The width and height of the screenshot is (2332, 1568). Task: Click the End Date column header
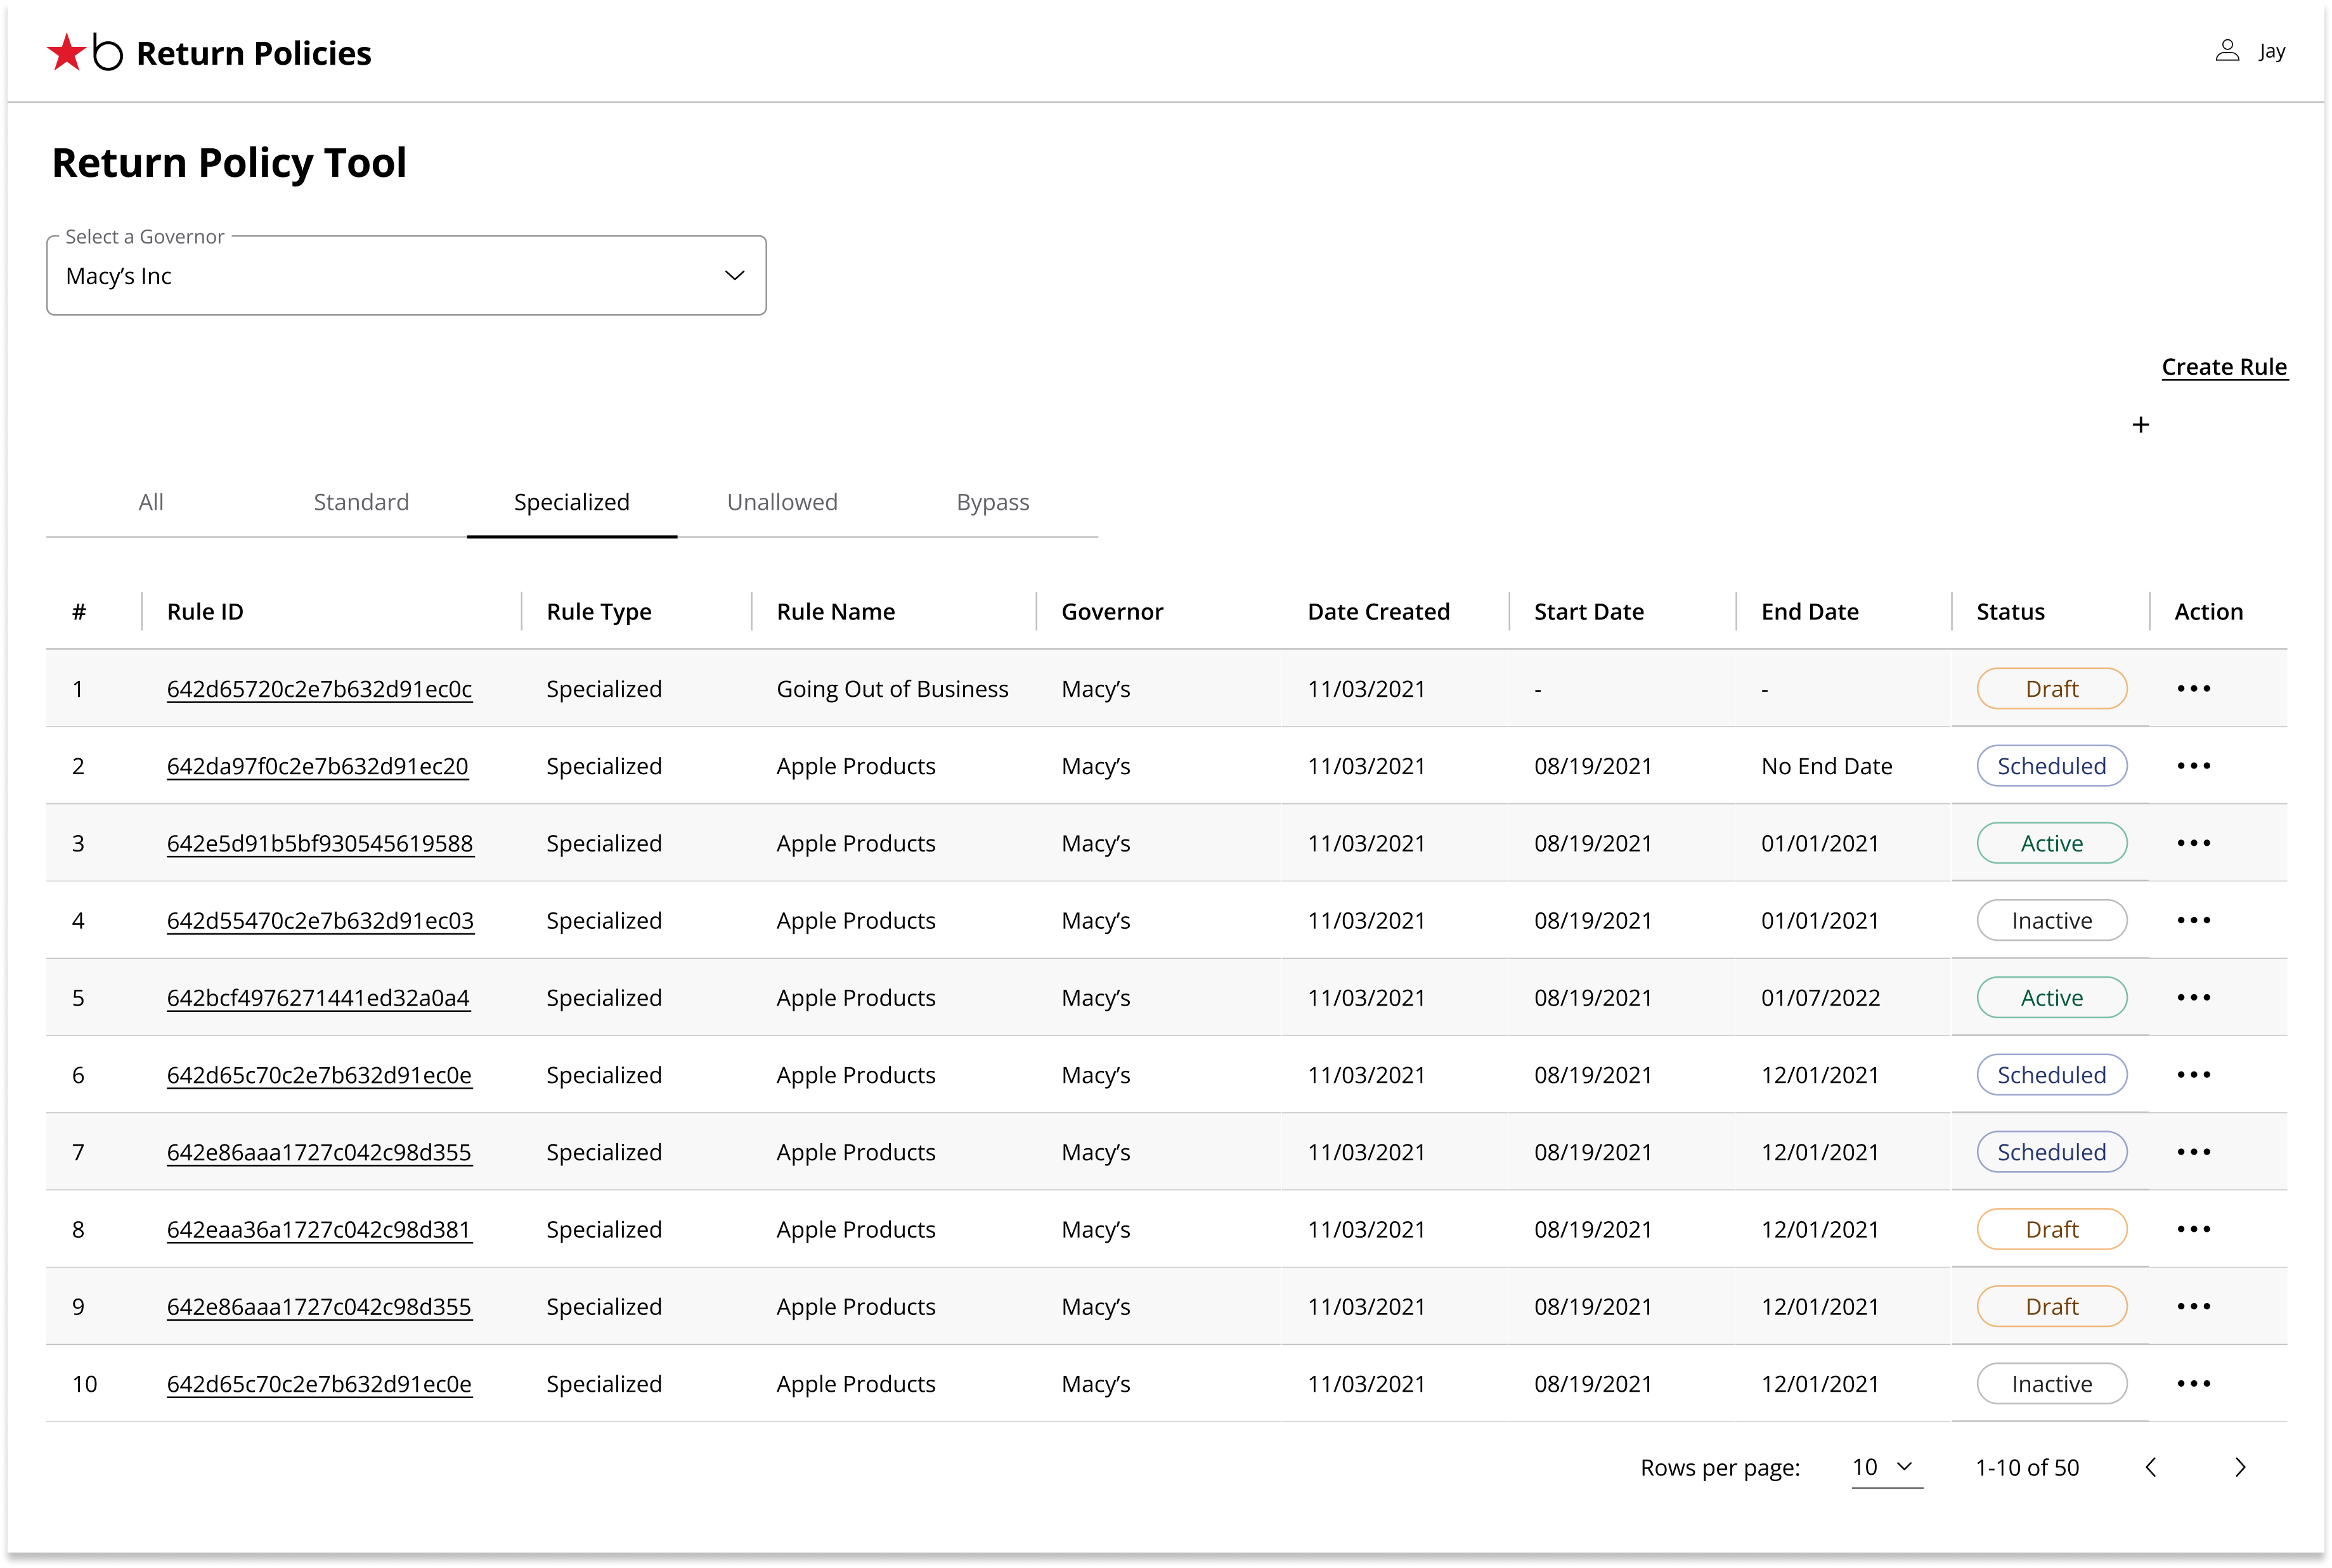pos(1810,612)
